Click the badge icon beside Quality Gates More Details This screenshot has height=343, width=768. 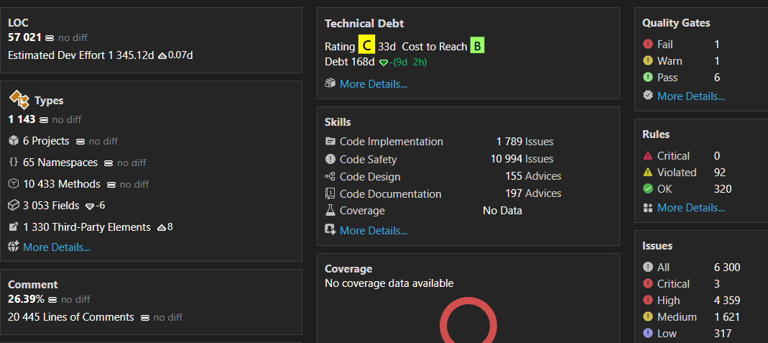[x=647, y=96]
